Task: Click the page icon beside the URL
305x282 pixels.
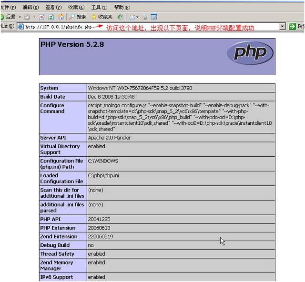Action: [20, 27]
